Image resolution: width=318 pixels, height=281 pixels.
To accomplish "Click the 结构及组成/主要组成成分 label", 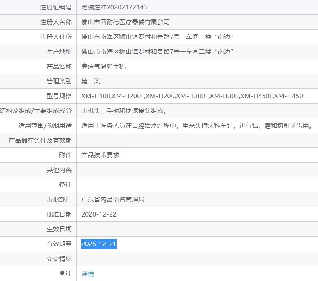I will click(36, 111).
